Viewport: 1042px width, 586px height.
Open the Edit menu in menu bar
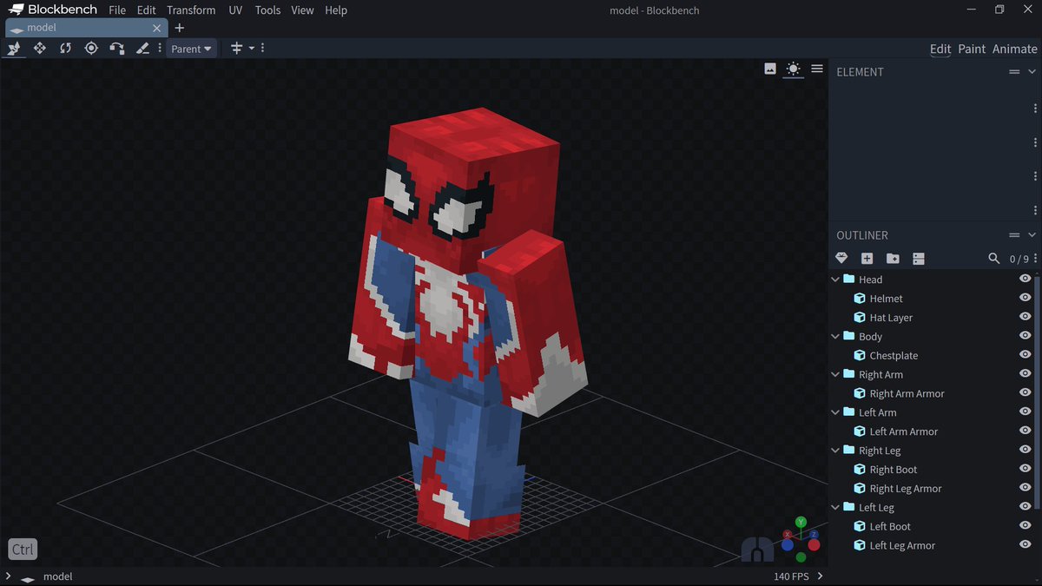[x=147, y=10]
